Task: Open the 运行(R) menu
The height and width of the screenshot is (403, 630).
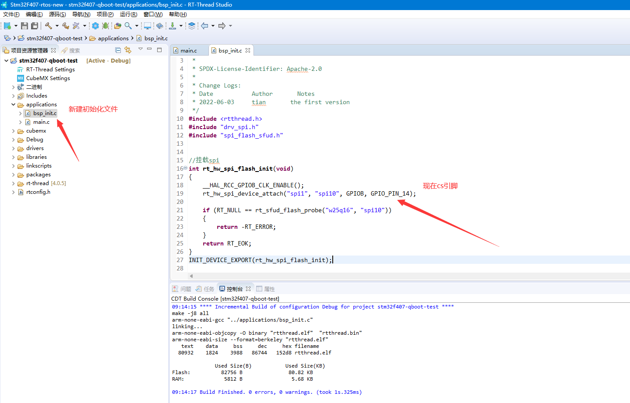Action: 128,14
